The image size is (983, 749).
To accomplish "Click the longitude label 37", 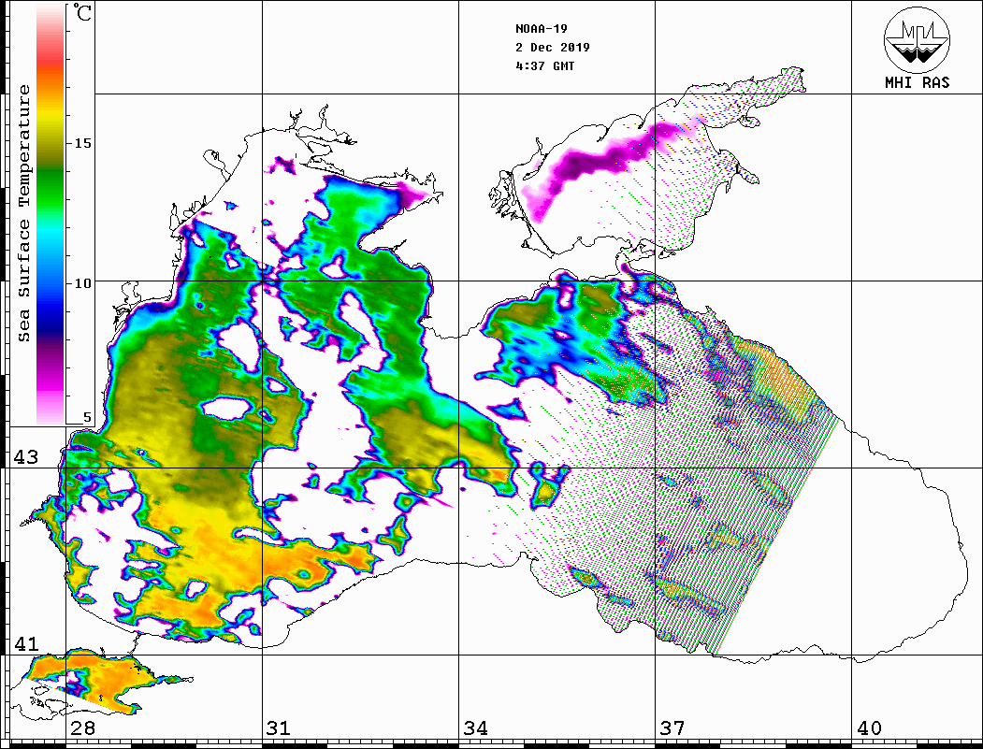I will (x=672, y=727).
